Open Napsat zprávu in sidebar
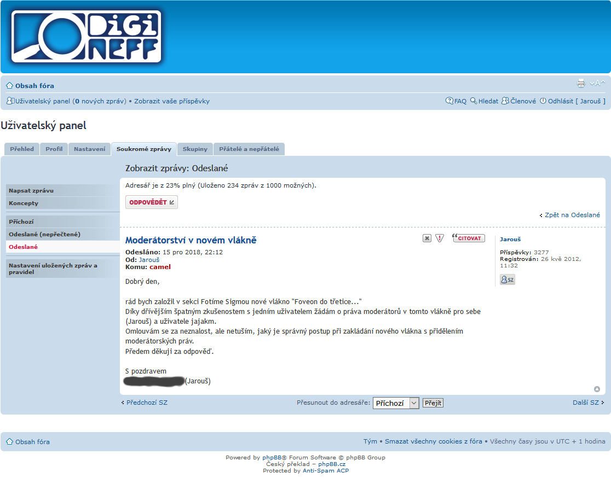 (x=31, y=191)
